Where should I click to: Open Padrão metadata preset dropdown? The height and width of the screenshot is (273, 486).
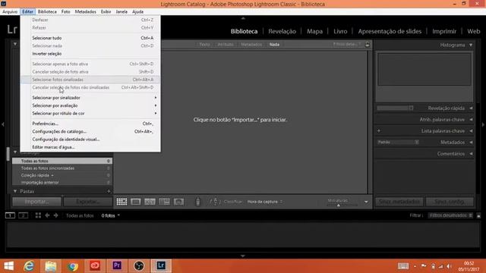[398, 142]
